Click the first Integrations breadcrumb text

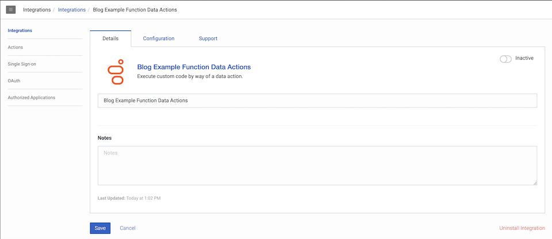coord(36,10)
